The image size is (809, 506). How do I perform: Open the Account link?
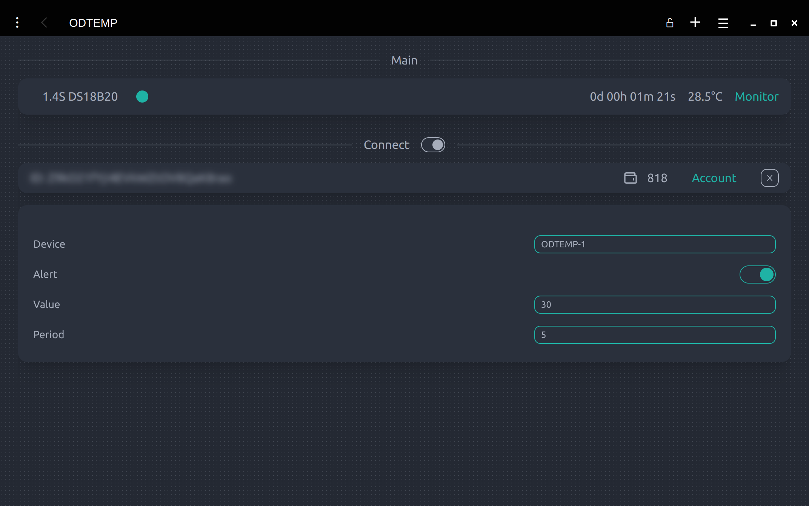714,178
